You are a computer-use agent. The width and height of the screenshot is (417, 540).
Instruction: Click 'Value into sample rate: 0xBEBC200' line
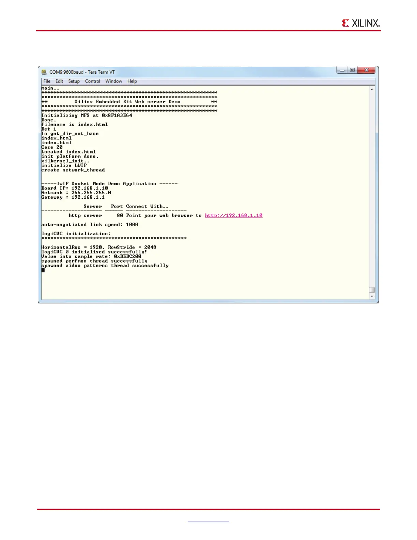click(91, 256)
